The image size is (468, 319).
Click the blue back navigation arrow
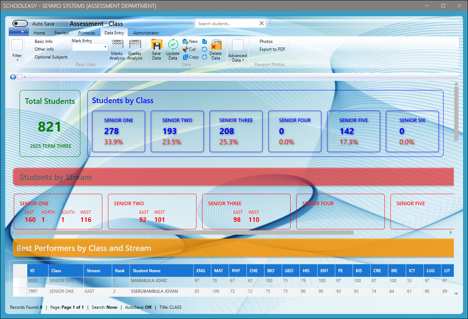click(x=13, y=77)
